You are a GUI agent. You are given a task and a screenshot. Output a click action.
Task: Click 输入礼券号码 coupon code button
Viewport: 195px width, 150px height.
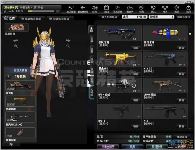[x=109, y=17]
